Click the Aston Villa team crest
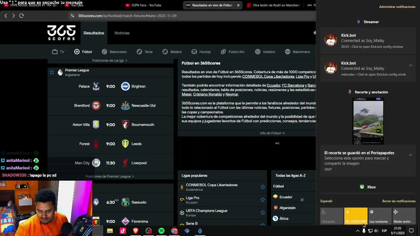420x236 pixels. click(x=96, y=125)
